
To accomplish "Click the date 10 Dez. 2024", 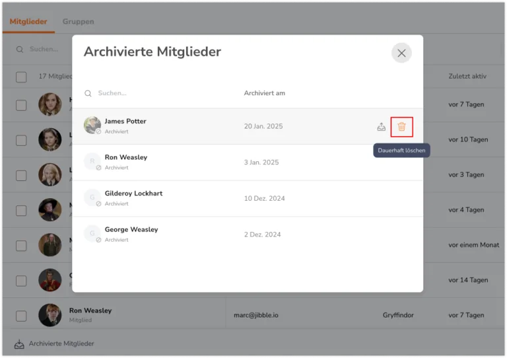I will 264,199.
